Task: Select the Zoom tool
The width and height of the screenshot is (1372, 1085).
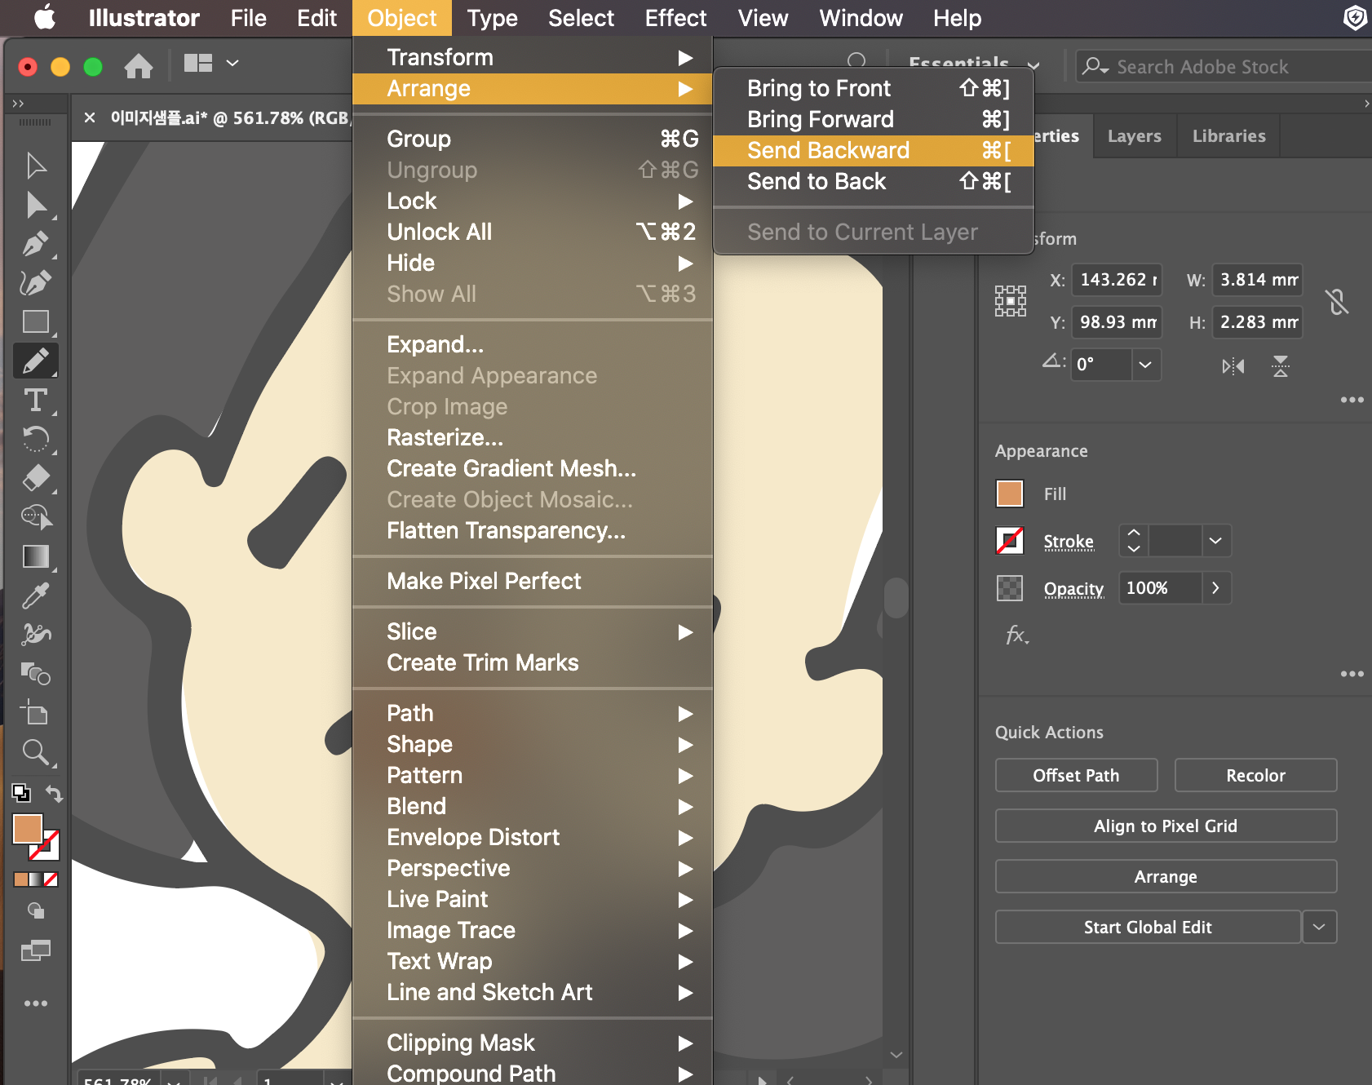Action: pos(36,751)
